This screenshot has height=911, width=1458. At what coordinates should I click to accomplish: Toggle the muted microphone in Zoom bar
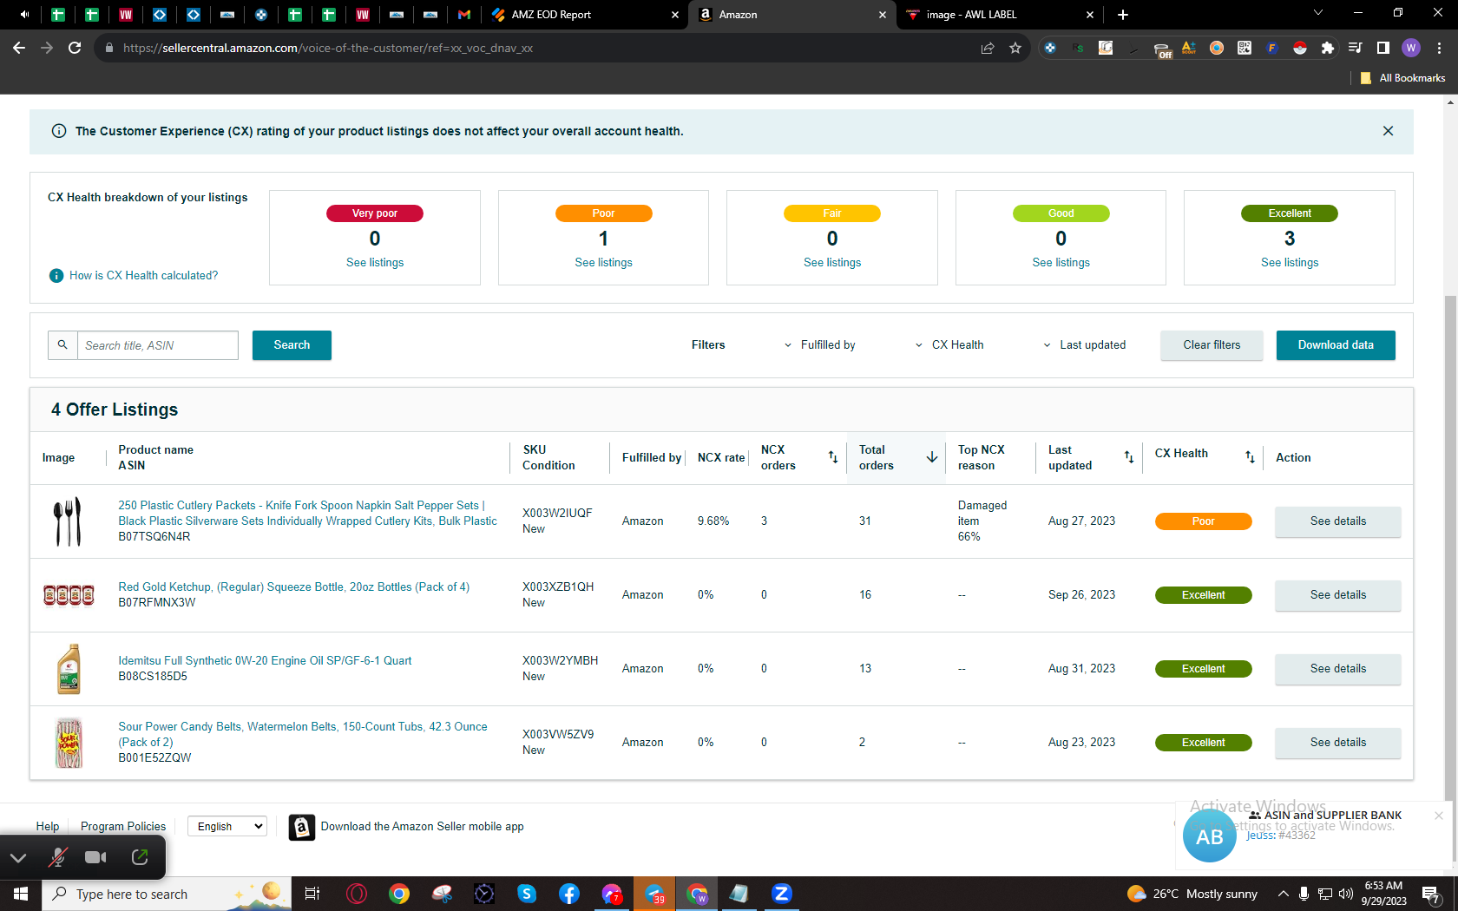[57, 858]
